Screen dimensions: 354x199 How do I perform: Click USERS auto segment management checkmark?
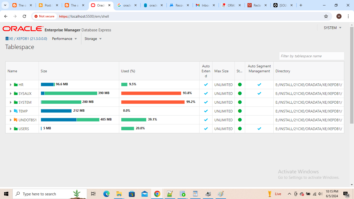coord(259,129)
